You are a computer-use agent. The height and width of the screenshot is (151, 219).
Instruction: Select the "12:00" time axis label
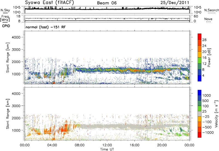coord(107,145)
